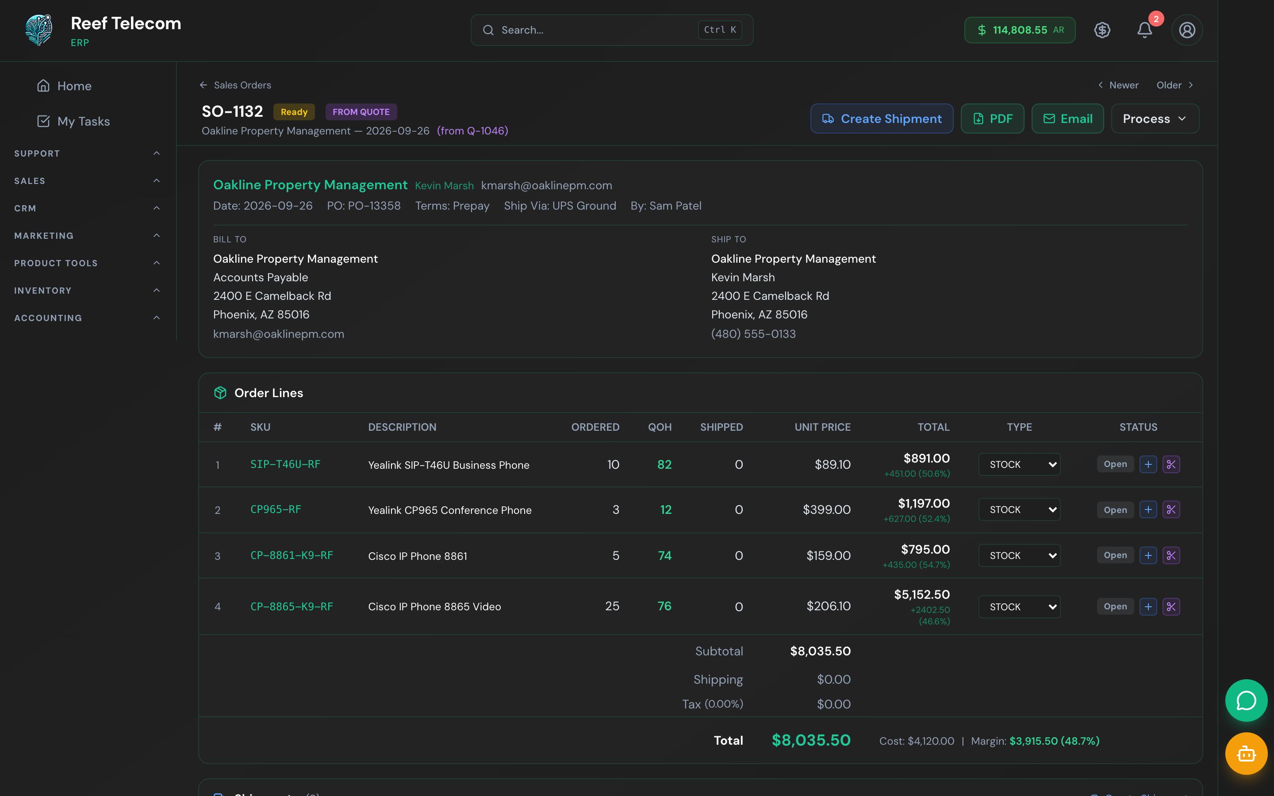Click the plus icon on CP-8865-K9-RF row
The height and width of the screenshot is (796, 1274).
1148,606
